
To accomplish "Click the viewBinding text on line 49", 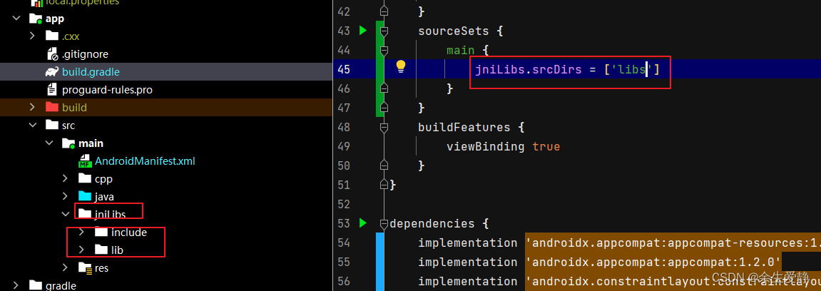I will pos(485,146).
